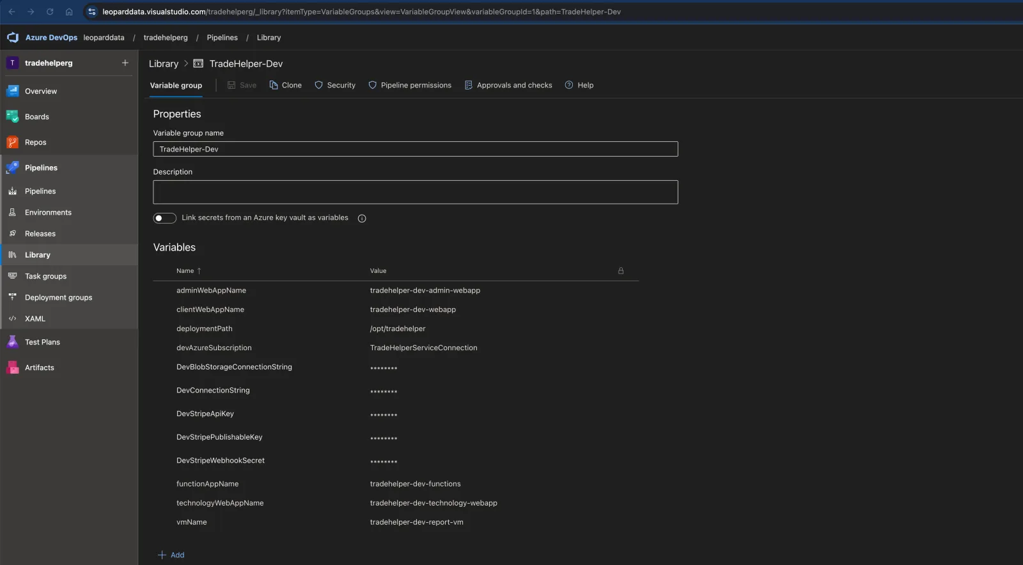Click the browser reload icon
This screenshot has width=1023, height=565.
tap(50, 12)
